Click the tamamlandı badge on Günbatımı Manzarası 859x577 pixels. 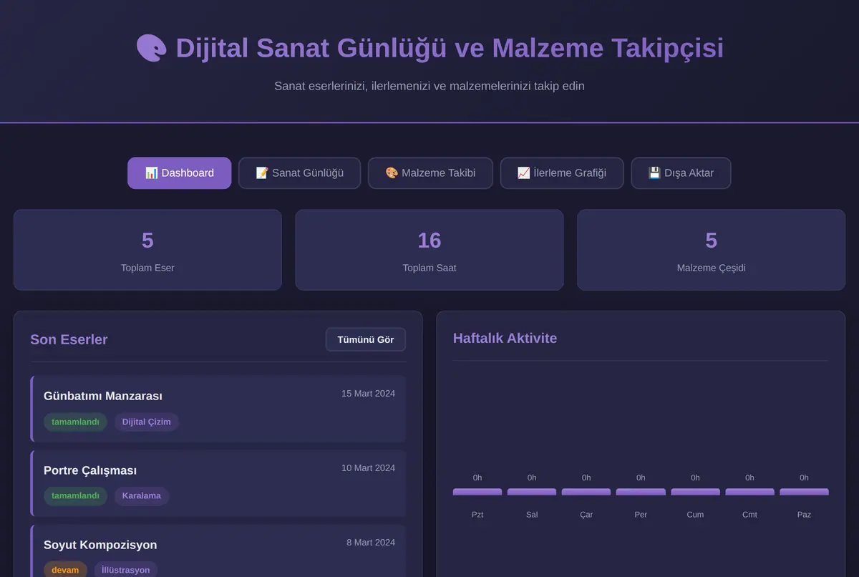(75, 422)
